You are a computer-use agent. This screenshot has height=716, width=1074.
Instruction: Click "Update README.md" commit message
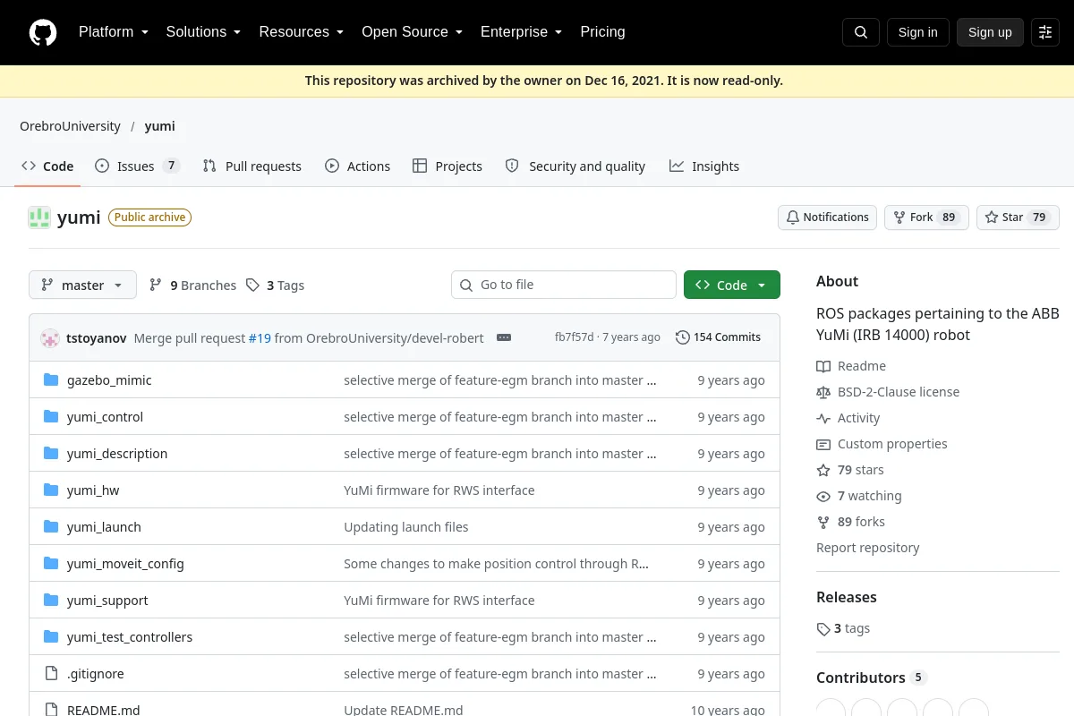coord(404,710)
